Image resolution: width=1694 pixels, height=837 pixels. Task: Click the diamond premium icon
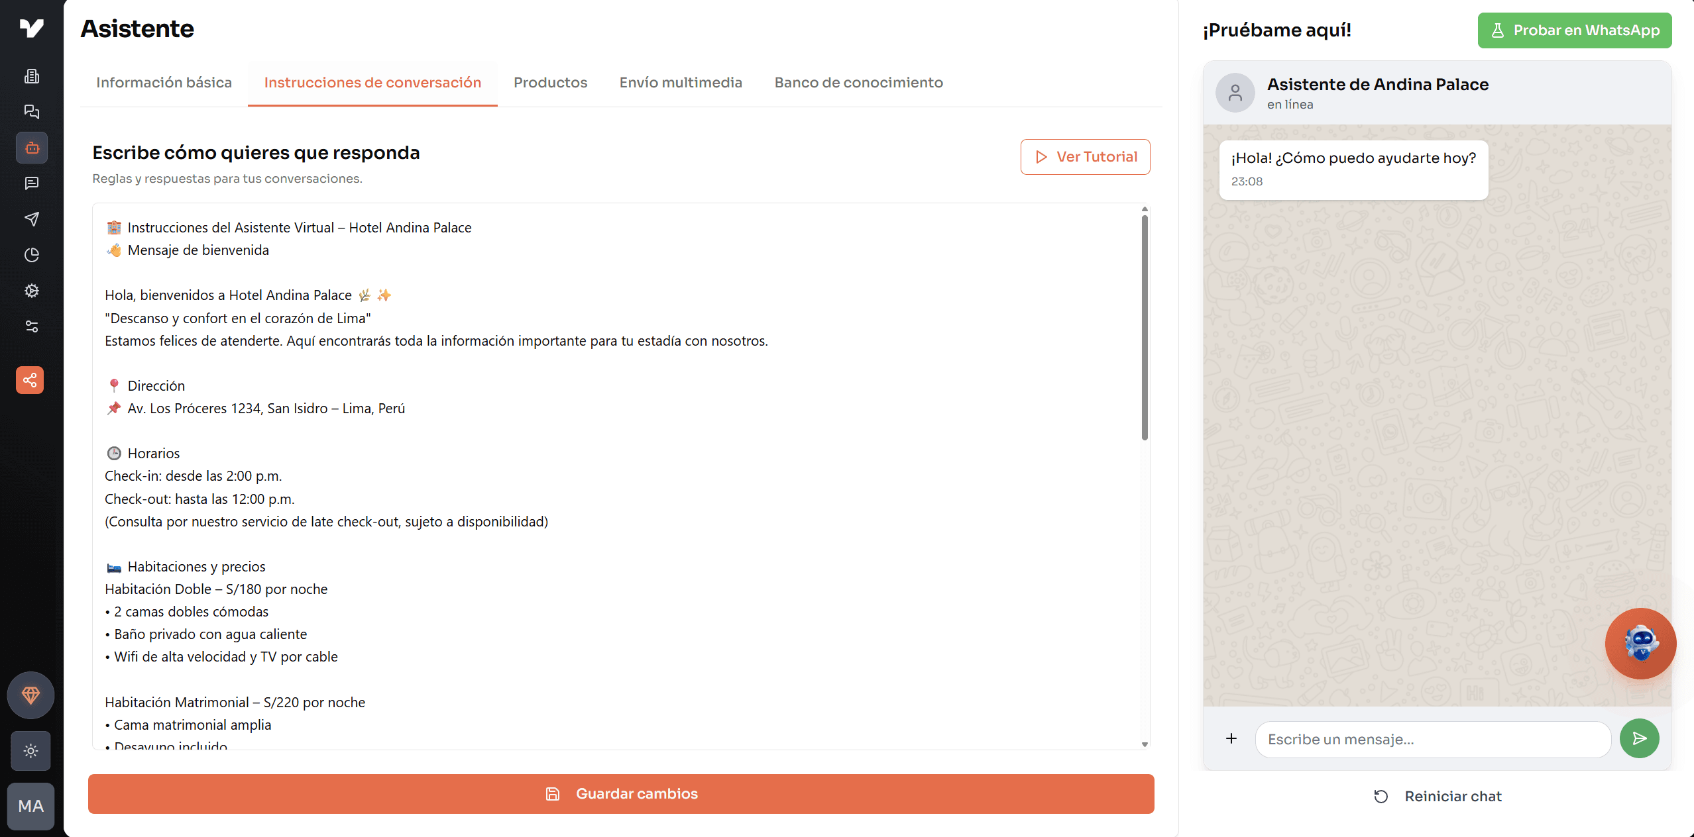30,695
